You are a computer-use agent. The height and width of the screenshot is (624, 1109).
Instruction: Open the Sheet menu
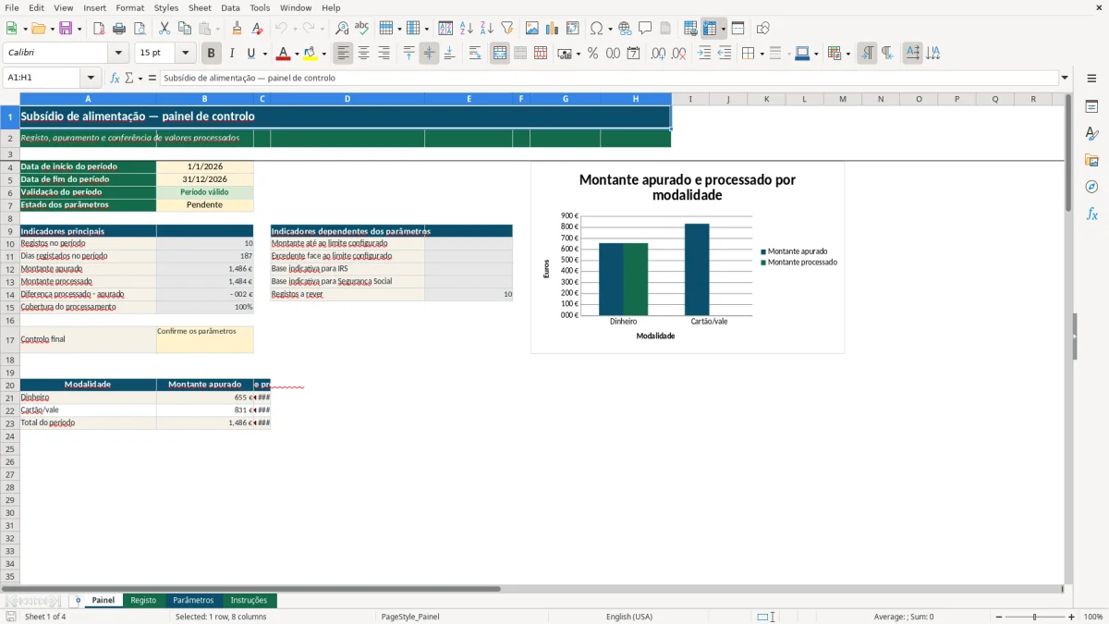tap(200, 7)
